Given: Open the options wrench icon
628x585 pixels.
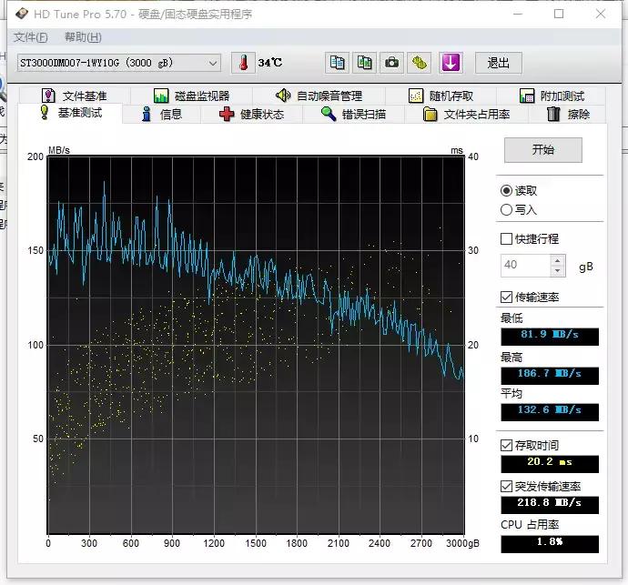Looking at the screenshot, I should click(x=419, y=63).
